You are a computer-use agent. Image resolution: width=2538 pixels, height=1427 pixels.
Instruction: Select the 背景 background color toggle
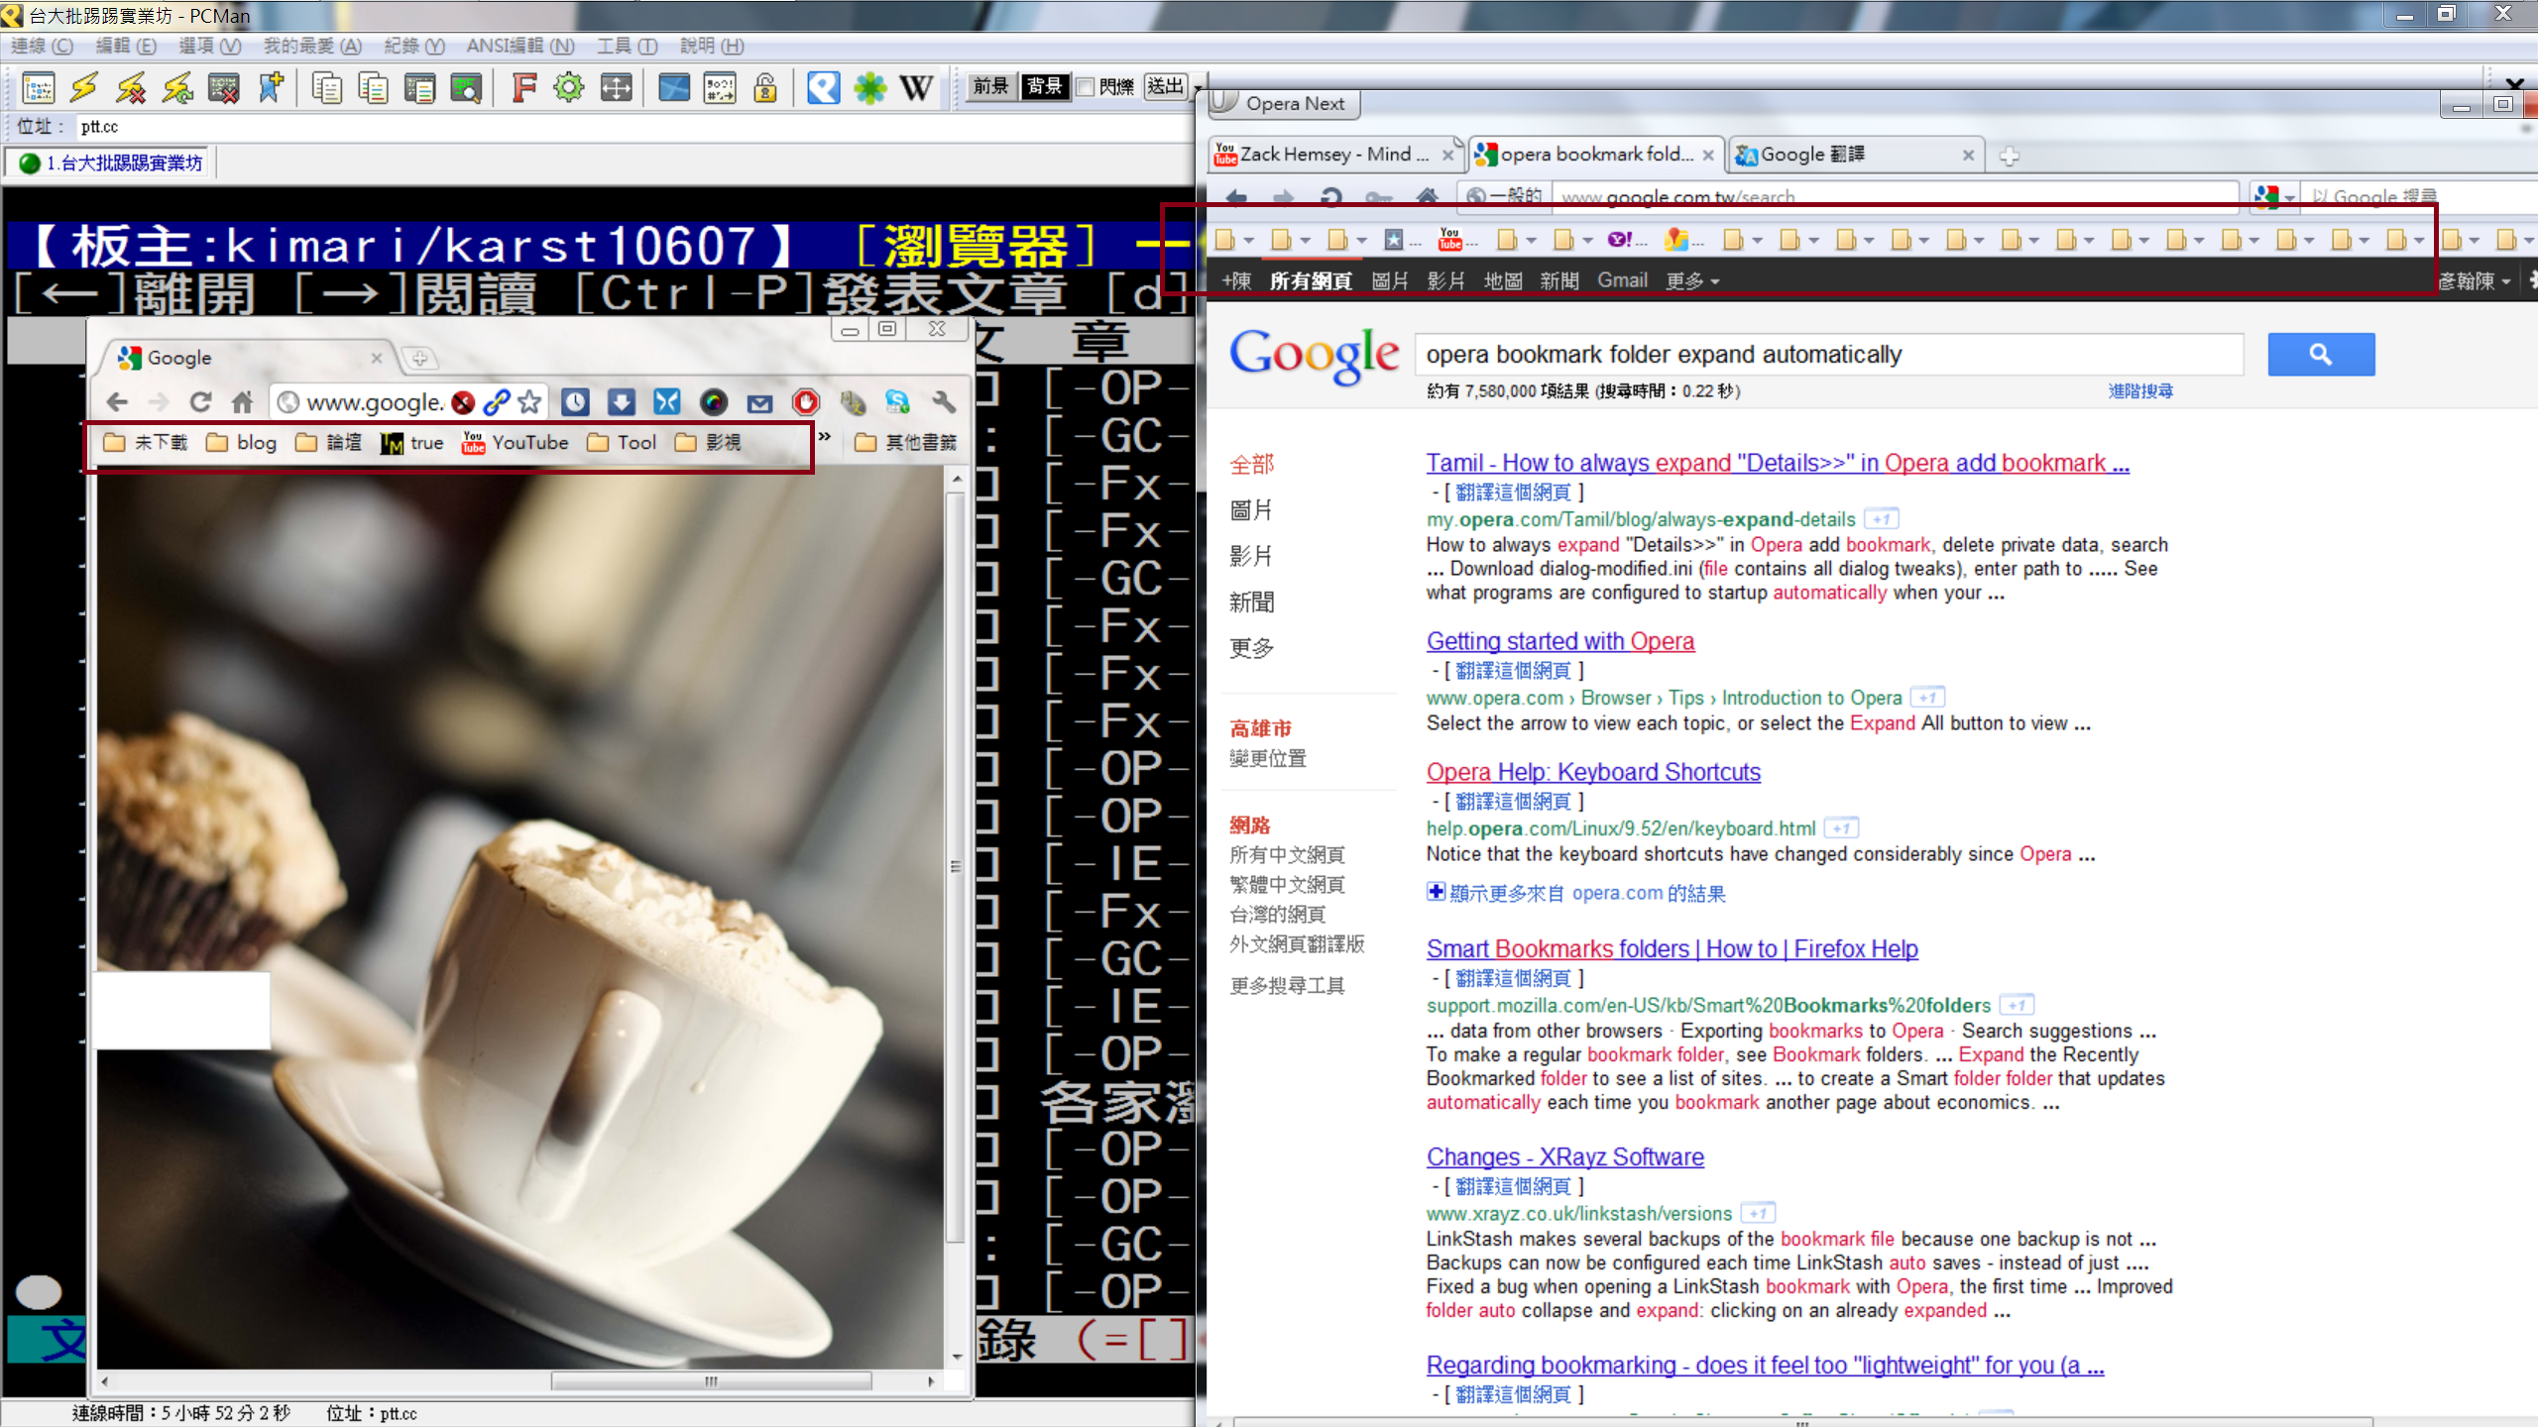(1044, 86)
